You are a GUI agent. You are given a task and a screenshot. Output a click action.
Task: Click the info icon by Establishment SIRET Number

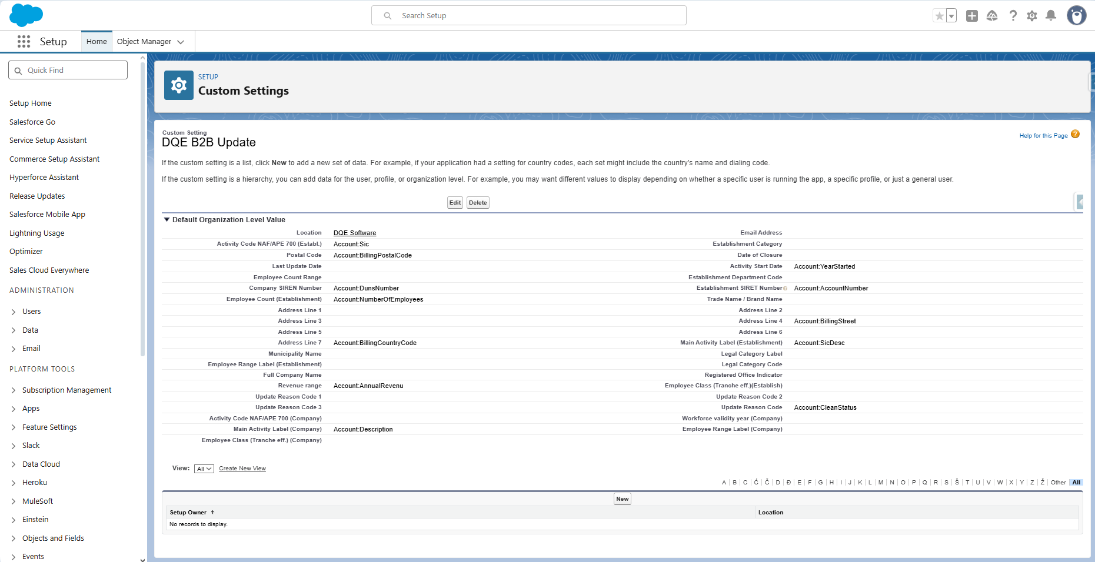pyautogui.click(x=786, y=289)
